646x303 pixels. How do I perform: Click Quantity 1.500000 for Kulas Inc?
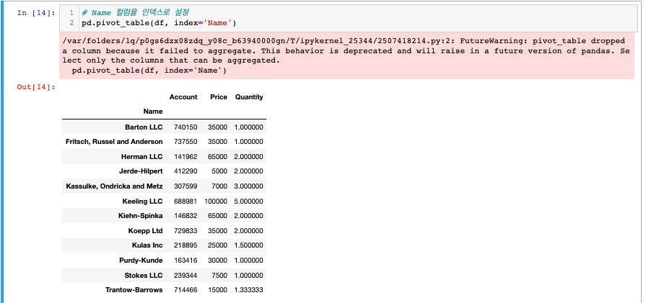click(x=249, y=245)
